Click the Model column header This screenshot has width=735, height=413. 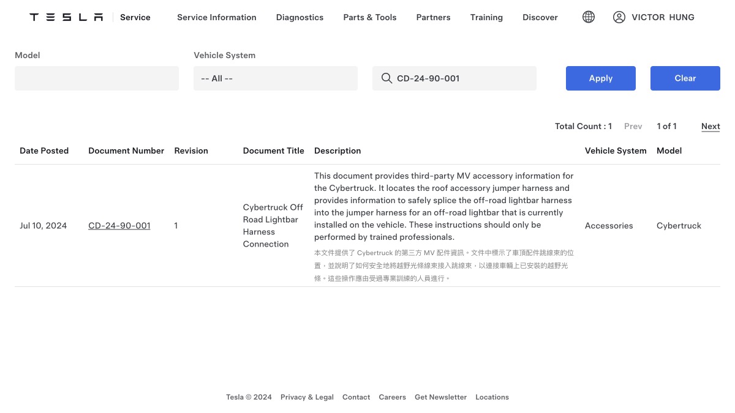(669, 151)
